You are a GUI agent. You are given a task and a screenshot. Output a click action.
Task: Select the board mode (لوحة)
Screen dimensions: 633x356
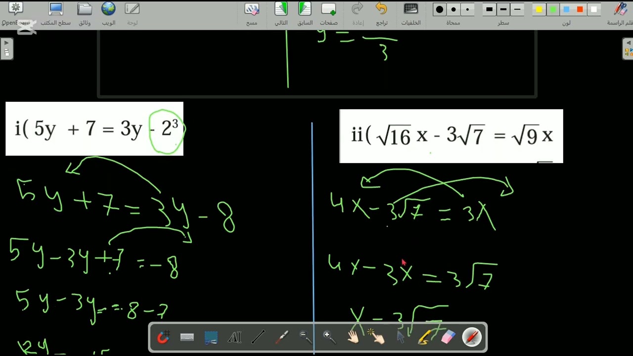[132, 14]
